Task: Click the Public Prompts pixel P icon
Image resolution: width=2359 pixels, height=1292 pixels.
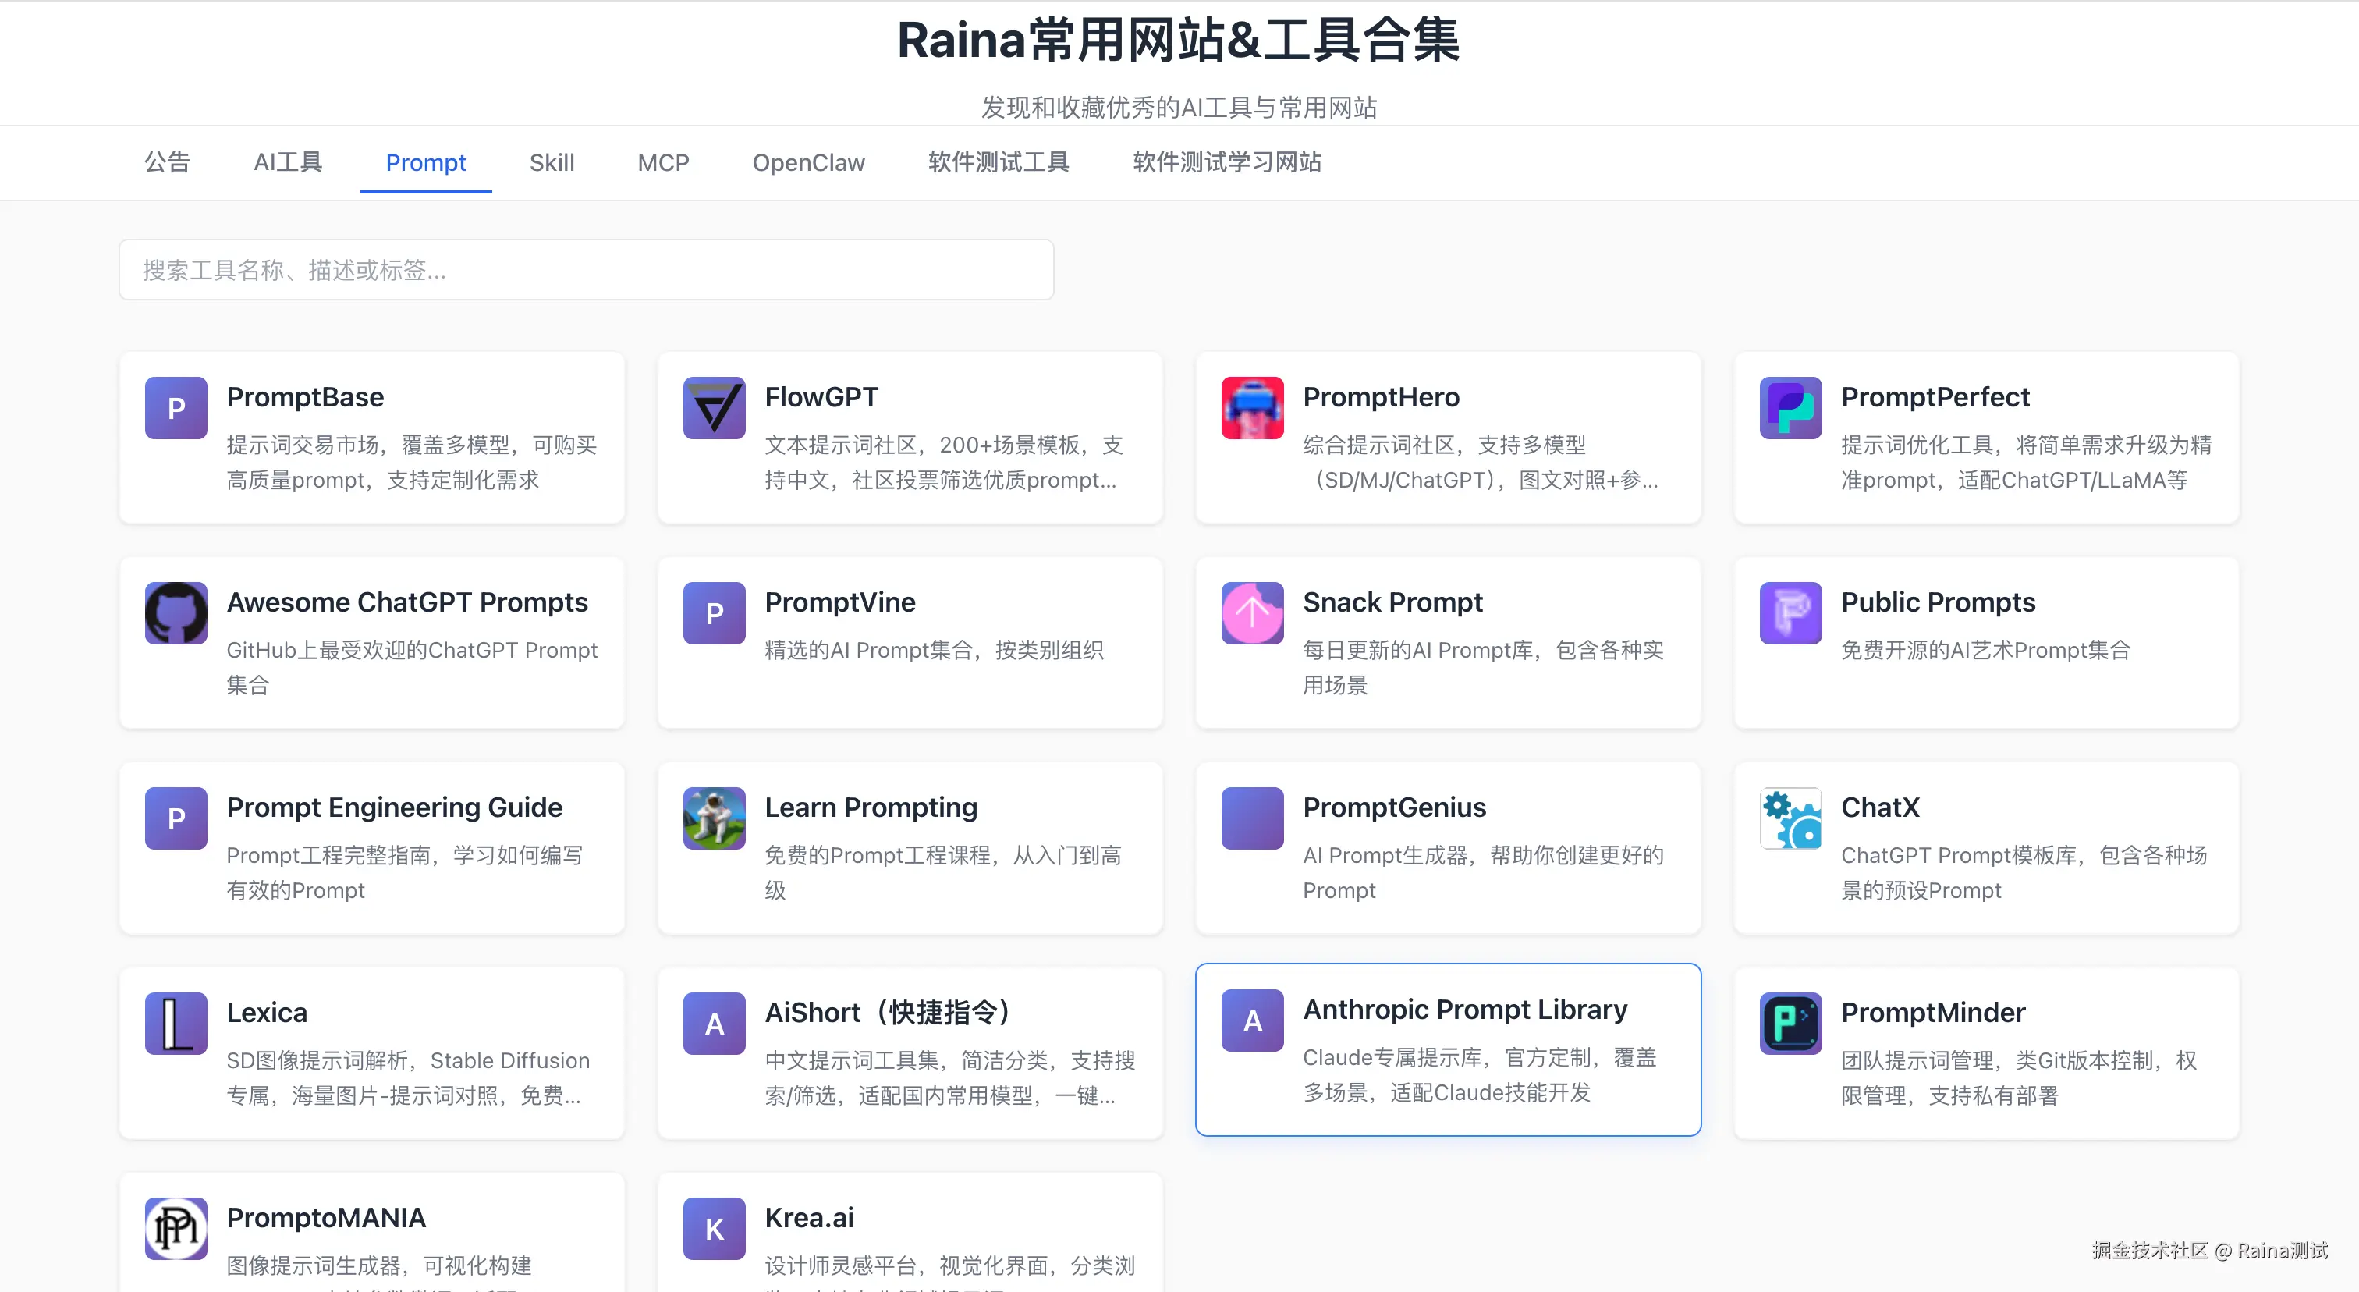Action: pos(1790,612)
